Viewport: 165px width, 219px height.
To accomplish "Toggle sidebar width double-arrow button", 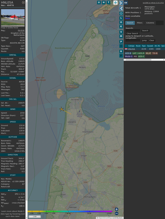I will pyautogui.click(x=126, y=3).
